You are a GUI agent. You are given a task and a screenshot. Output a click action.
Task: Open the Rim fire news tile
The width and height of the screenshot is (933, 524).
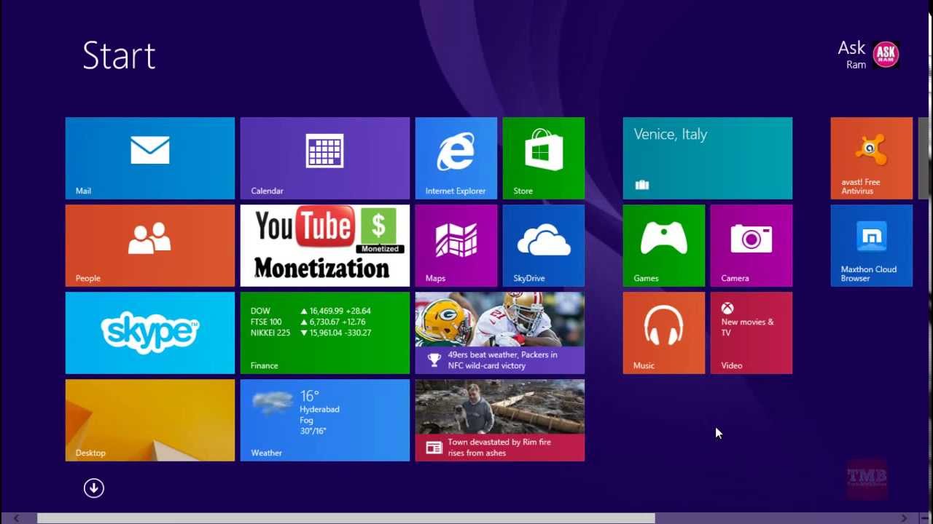click(x=500, y=420)
